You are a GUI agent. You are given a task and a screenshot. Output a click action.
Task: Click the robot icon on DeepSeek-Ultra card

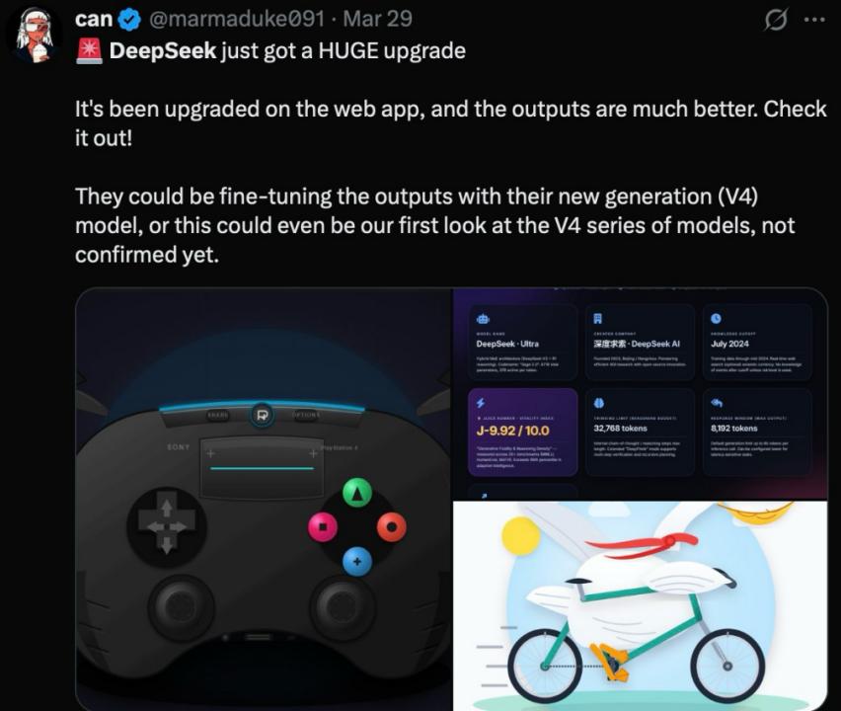(x=483, y=319)
